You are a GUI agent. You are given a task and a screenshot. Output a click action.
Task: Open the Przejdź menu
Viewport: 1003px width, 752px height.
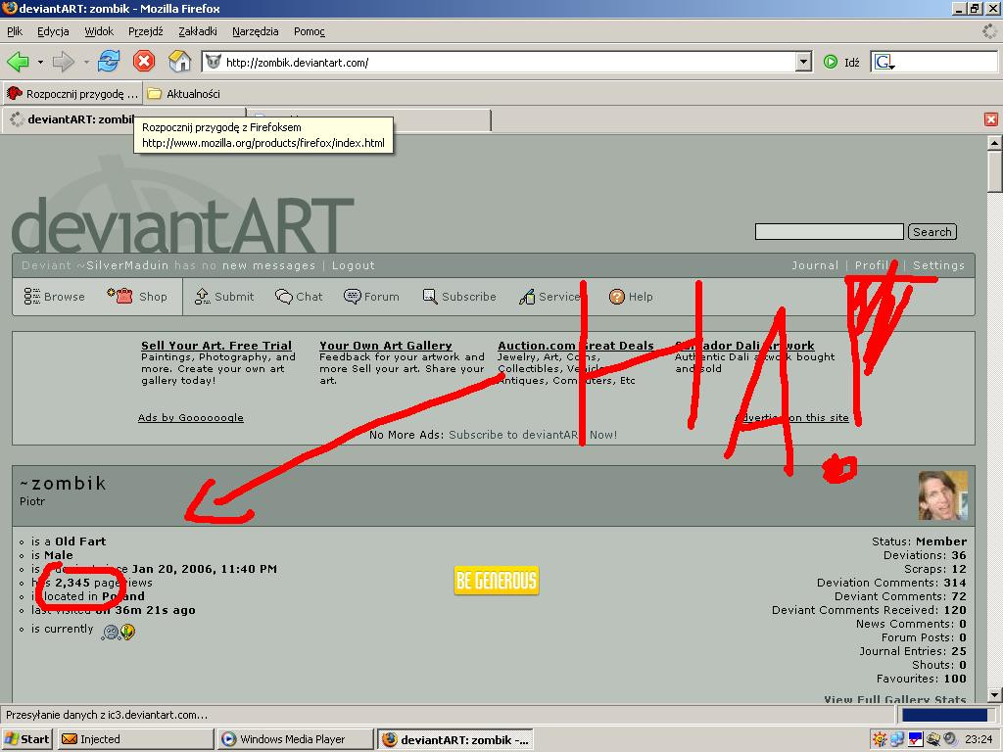[x=146, y=31]
